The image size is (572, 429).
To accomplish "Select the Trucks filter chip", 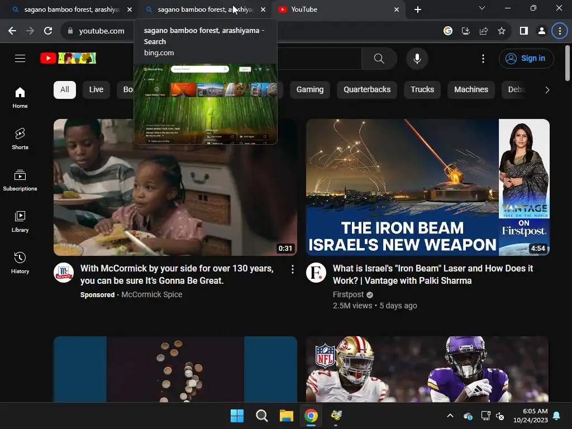I will (422, 90).
